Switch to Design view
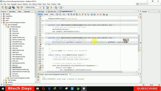This screenshot has height=91, width=161. coord(46,14)
